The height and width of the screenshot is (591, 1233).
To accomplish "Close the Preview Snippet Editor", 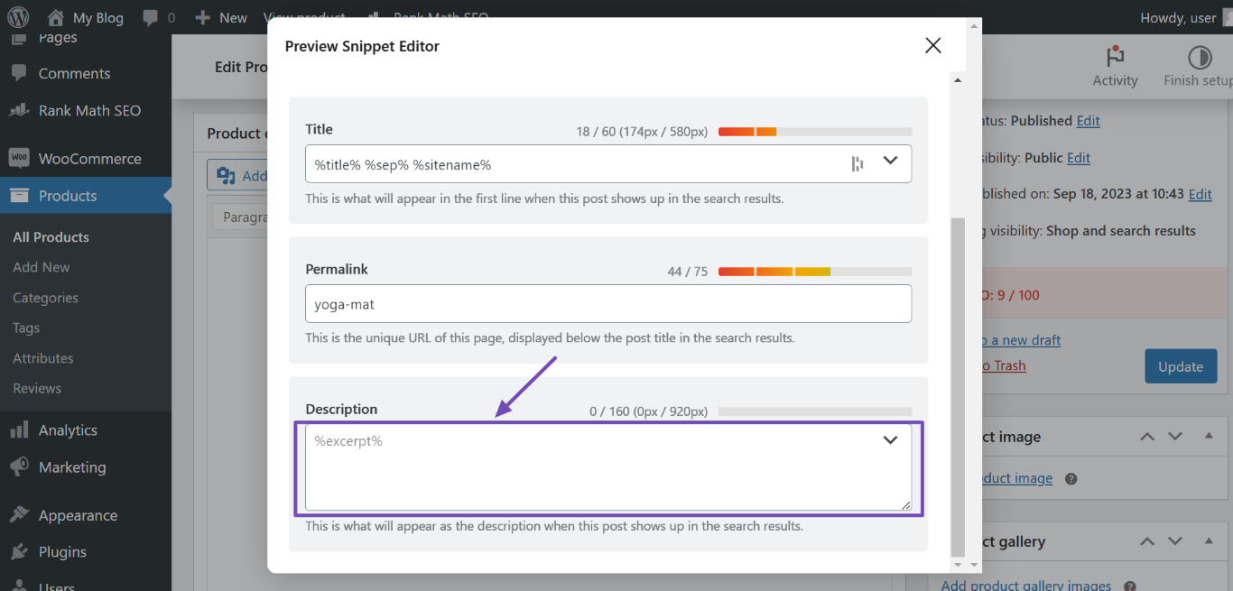I will point(933,46).
